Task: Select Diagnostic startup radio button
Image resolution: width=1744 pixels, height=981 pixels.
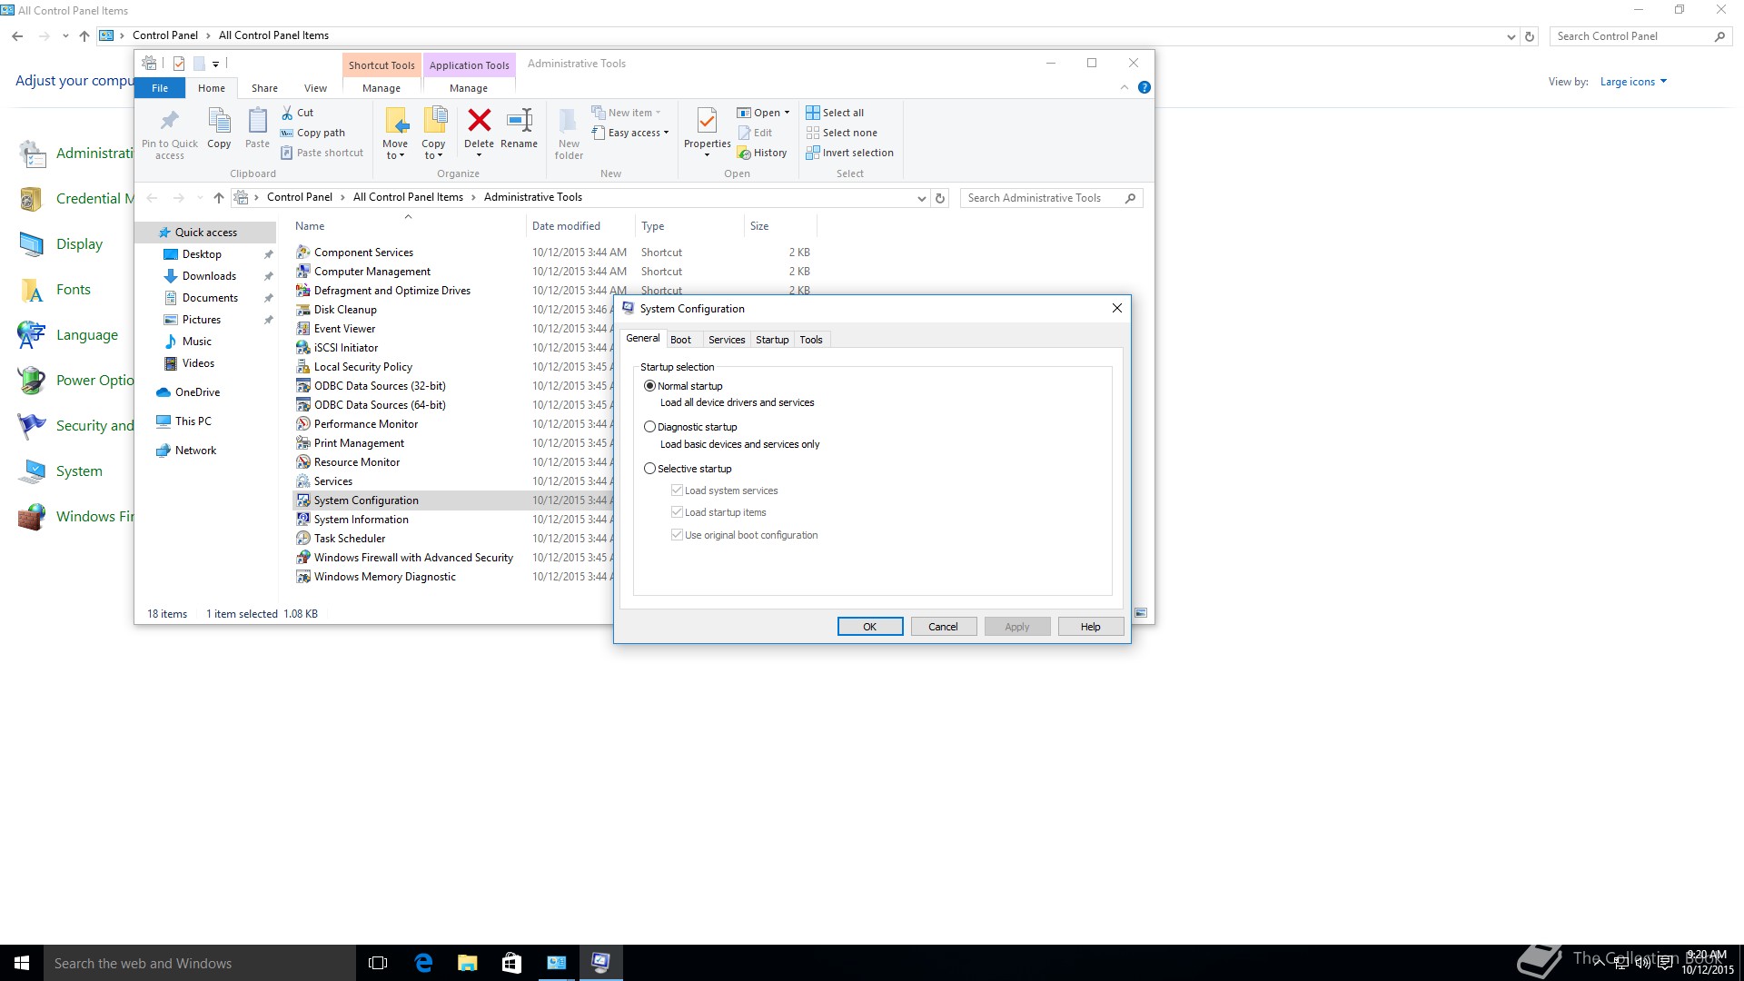Action: (x=649, y=427)
